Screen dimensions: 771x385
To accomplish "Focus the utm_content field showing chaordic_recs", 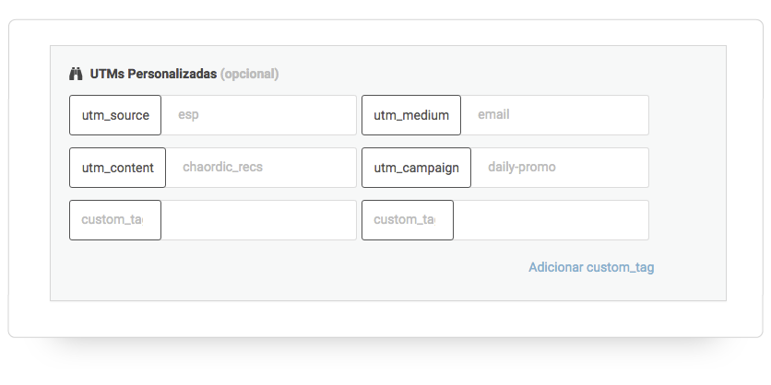I will point(261,168).
